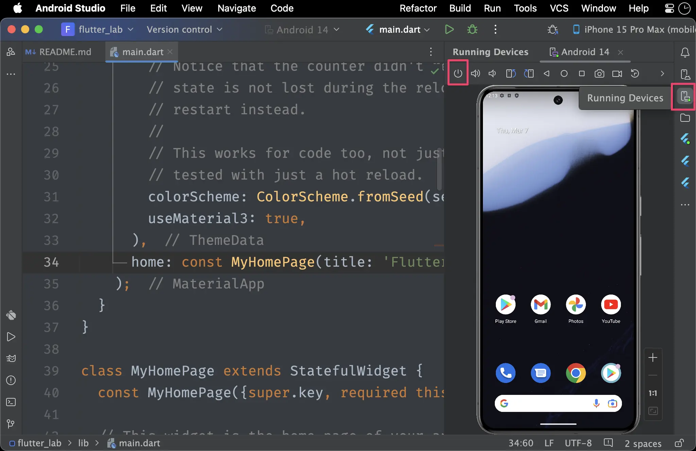Click the Build menu item
The height and width of the screenshot is (451, 696).
pos(459,8)
